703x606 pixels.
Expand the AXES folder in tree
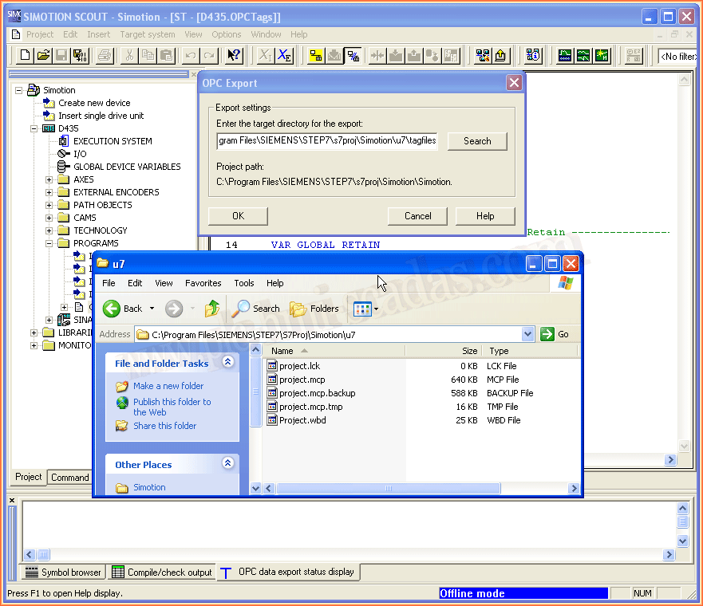tap(49, 179)
